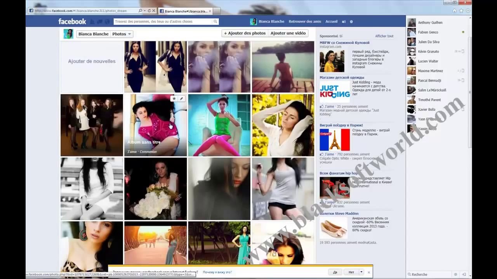This screenshot has height=279, width=497.
Task: Click the browser refresh button
Action: [149, 11]
